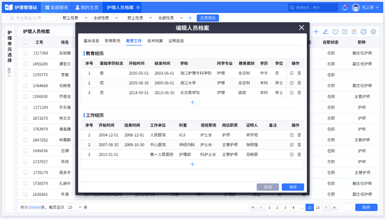
Task: Delete work row 中心医院
Action: (299, 145)
